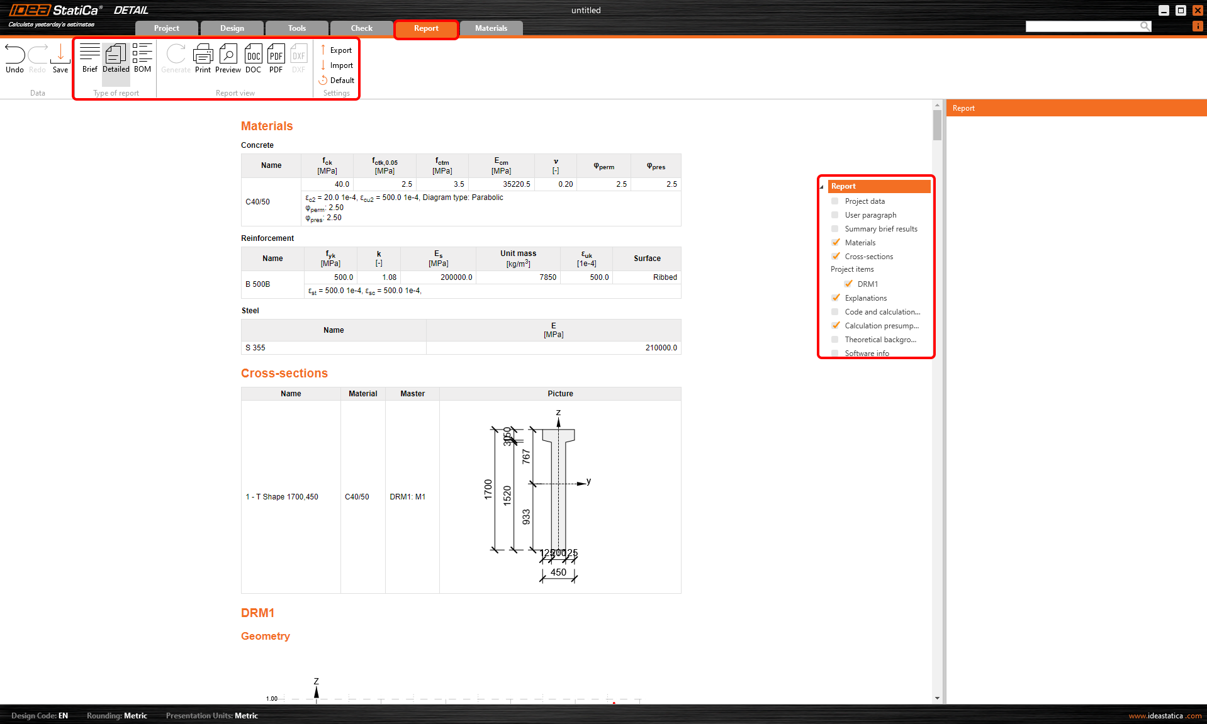The height and width of the screenshot is (724, 1207).
Task: Export report to DOC format
Action: (x=253, y=58)
